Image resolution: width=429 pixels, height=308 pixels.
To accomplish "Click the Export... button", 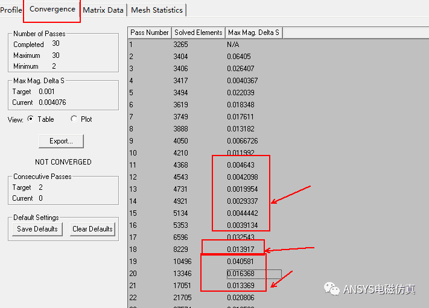I will pyautogui.click(x=61, y=141).
